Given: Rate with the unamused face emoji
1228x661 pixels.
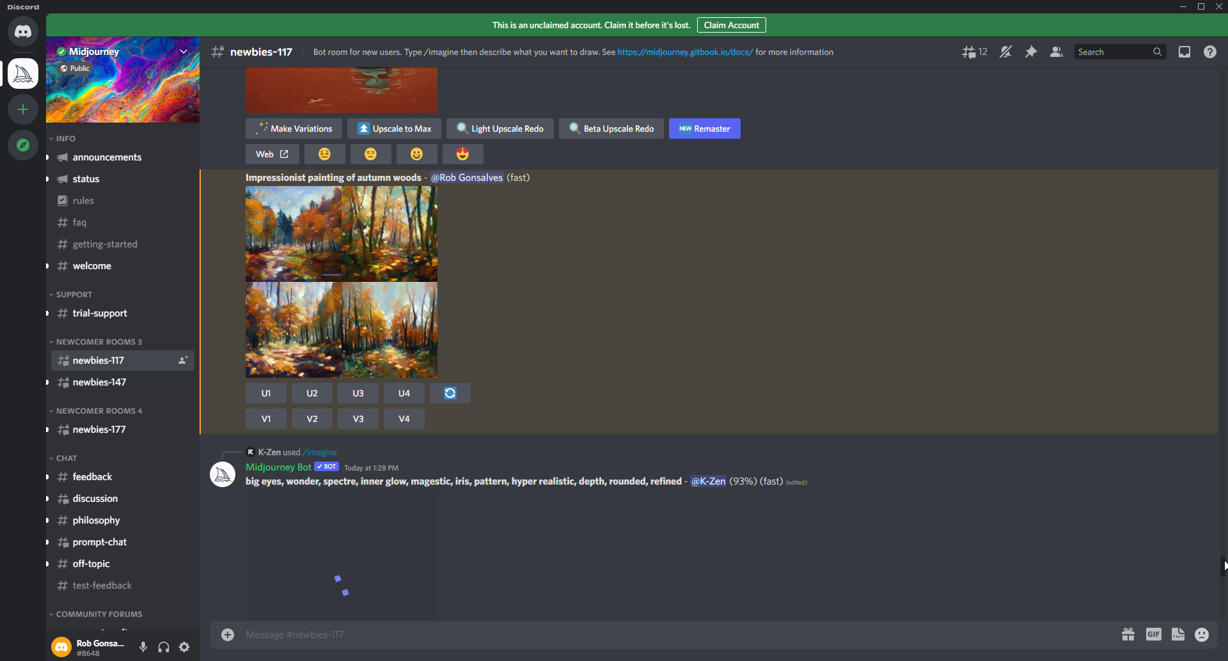Looking at the screenshot, I should pos(371,154).
